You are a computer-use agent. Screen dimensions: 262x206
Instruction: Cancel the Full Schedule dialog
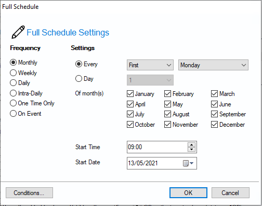tap(230, 193)
